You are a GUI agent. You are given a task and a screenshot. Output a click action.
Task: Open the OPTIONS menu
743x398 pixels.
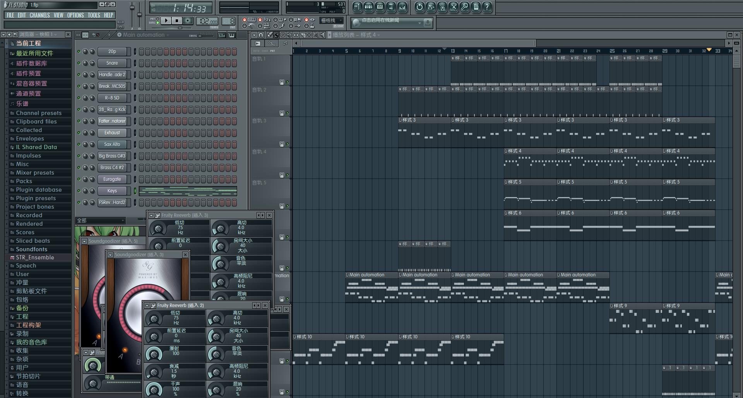[75, 15]
